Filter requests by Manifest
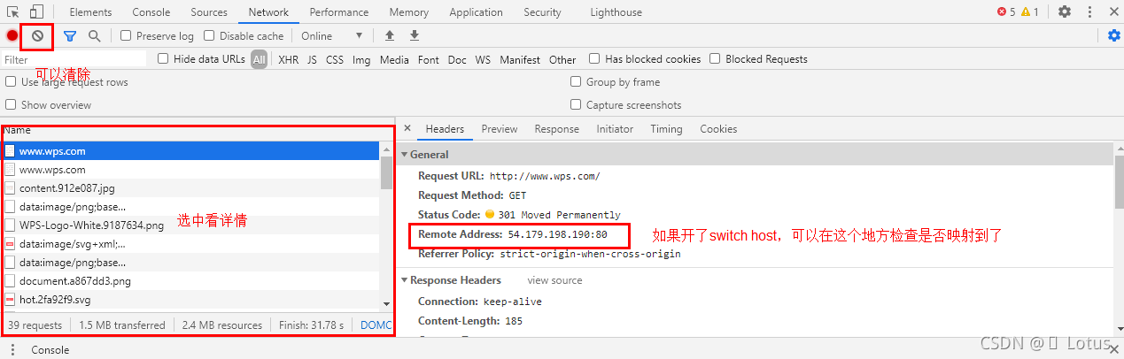The height and width of the screenshot is (359, 1124). (520, 59)
